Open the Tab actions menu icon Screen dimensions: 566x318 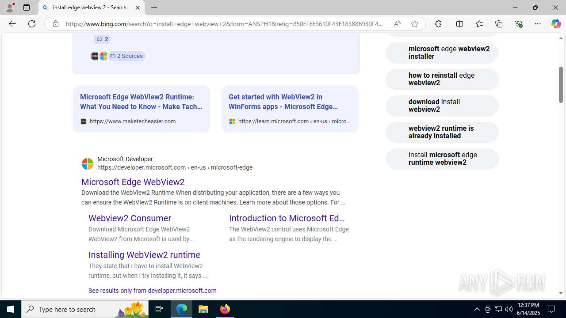coord(27,8)
